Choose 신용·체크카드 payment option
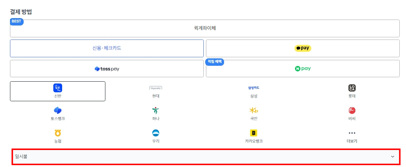Image resolution: width=406 pixels, height=167 pixels. click(107, 48)
